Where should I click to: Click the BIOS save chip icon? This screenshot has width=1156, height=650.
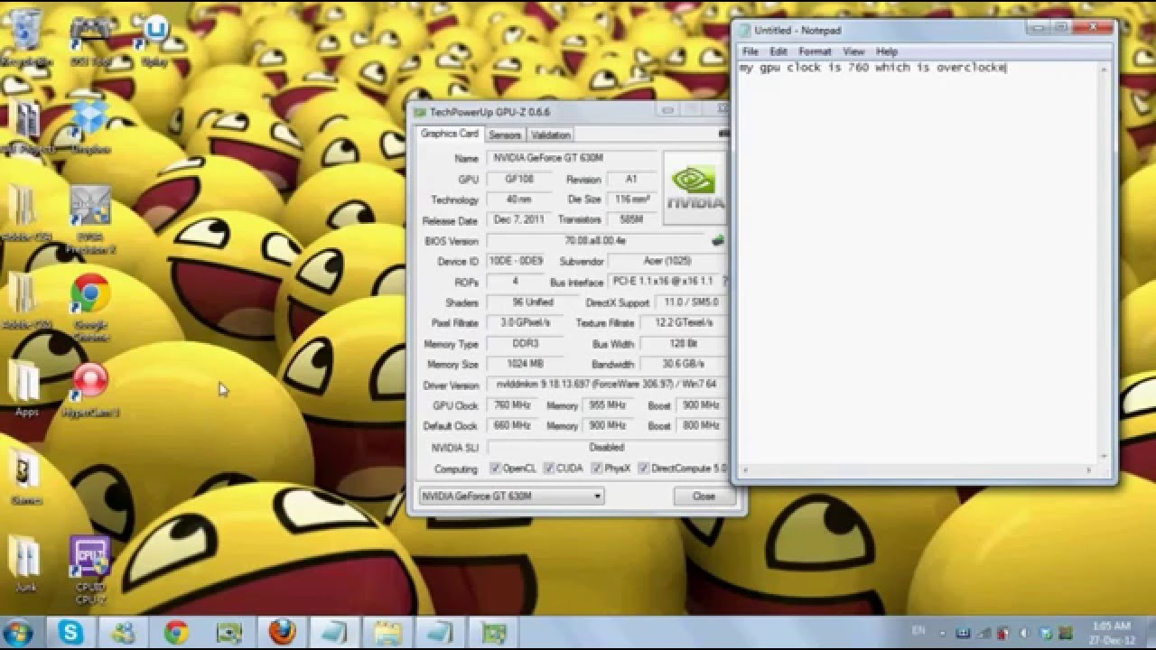[718, 241]
